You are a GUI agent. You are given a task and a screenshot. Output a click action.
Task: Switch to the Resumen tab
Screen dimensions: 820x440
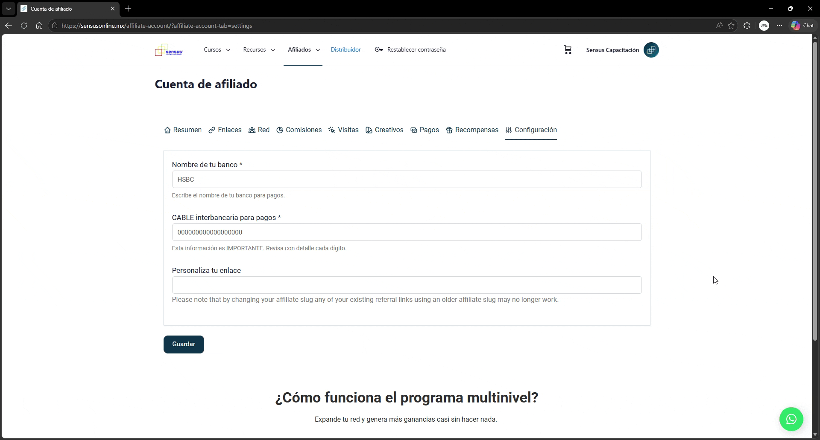click(x=183, y=130)
